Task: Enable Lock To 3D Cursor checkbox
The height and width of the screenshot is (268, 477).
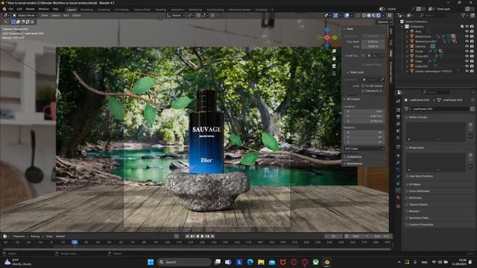Action: tap(363, 86)
